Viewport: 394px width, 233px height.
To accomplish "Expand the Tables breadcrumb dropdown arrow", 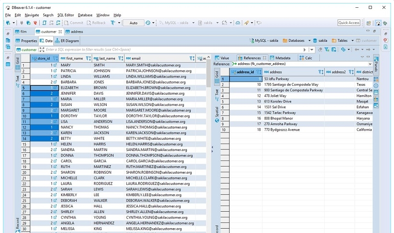I will [x=352, y=40].
